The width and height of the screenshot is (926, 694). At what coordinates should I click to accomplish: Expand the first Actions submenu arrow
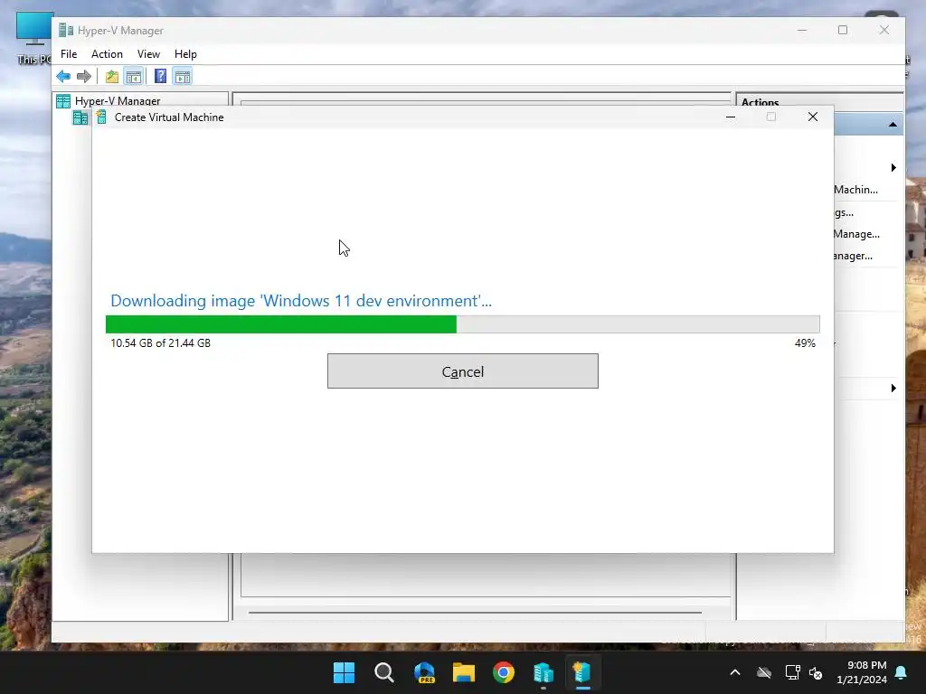pos(893,167)
